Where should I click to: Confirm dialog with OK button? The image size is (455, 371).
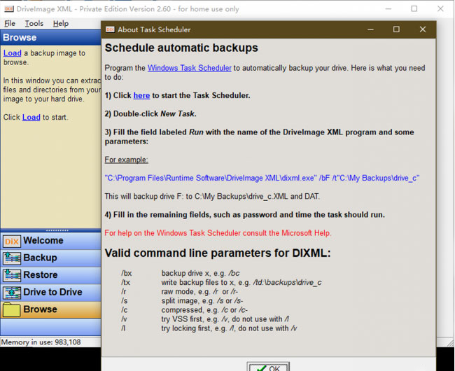(x=268, y=367)
